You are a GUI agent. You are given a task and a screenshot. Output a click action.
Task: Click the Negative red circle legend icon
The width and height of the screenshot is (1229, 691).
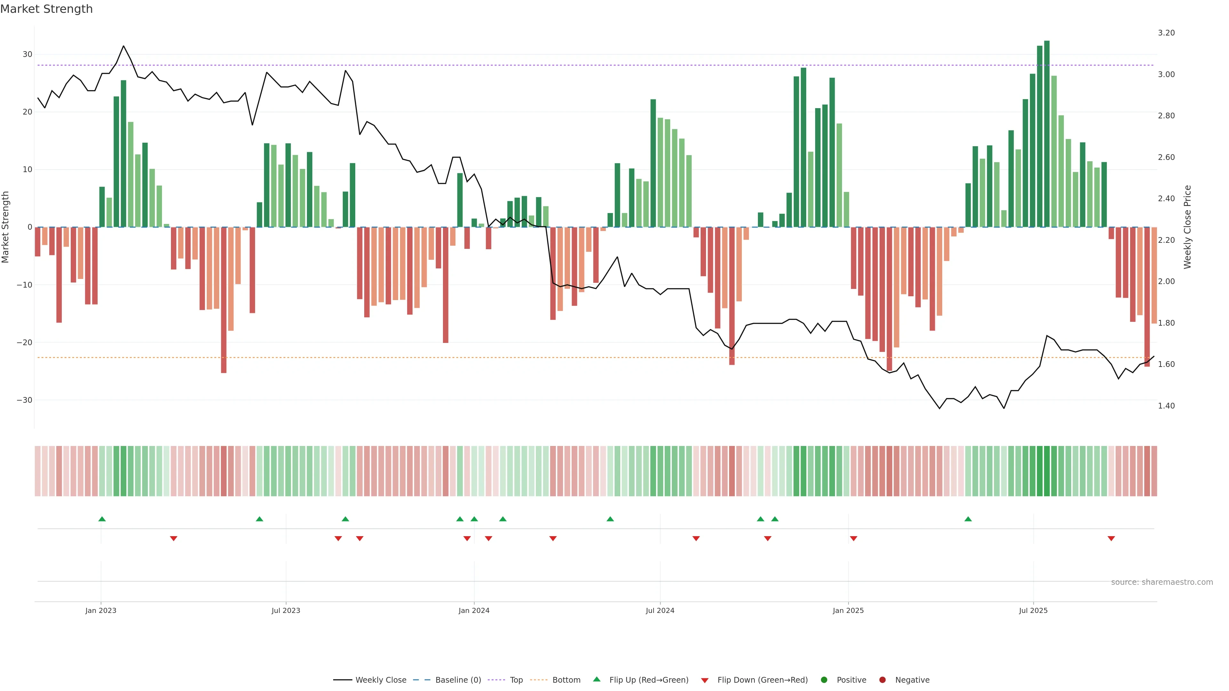tap(882, 680)
